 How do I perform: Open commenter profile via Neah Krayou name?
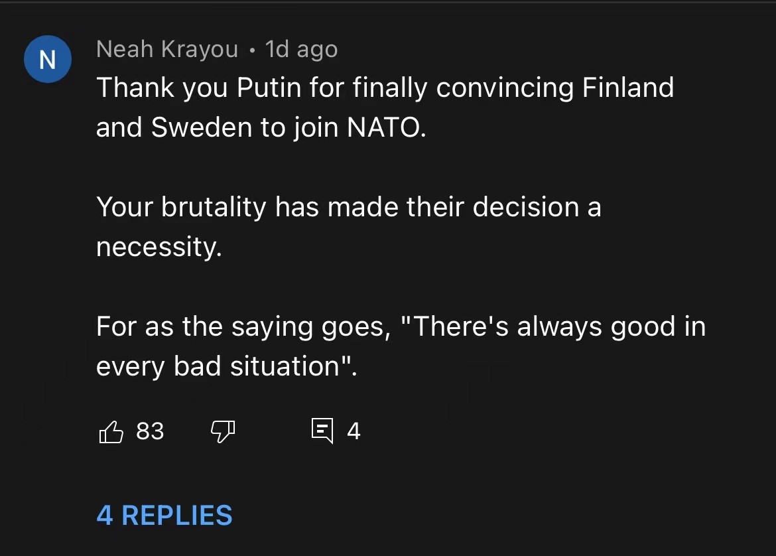pyautogui.click(x=166, y=49)
